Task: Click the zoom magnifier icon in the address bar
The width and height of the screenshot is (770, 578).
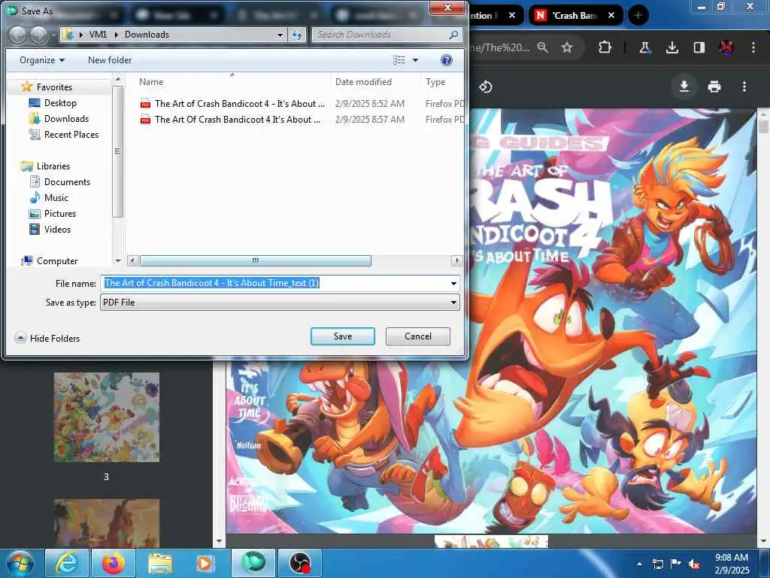Action: coord(543,47)
